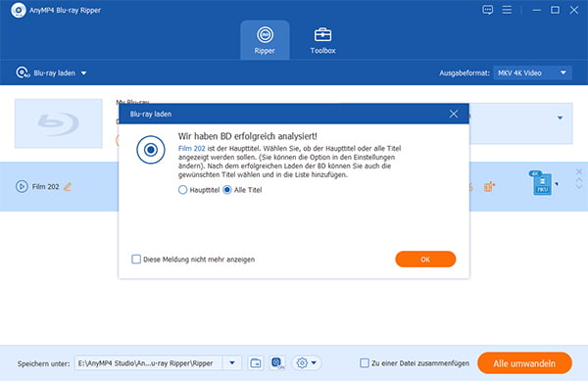Move Film 202 down in the list
The width and height of the screenshot is (588, 381).
pos(579,187)
